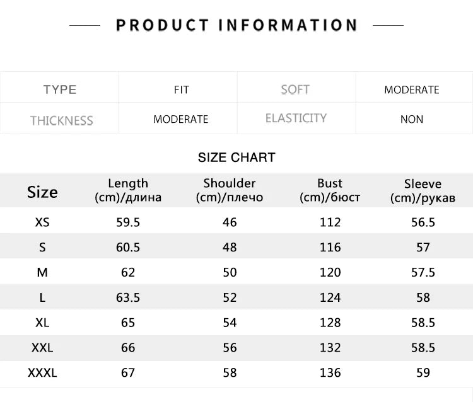Click the SIZE CHART title

pyautogui.click(x=237, y=158)
